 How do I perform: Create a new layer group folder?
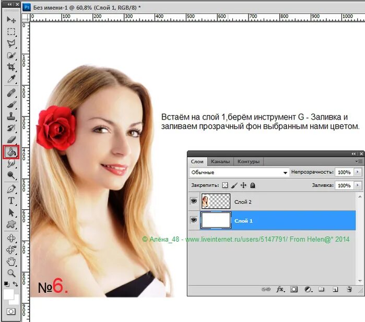click(x=321, y=289)
